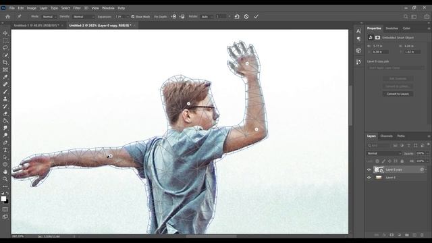Switch to the Untitled-1 document tab
Screen dimensions: 432x243
36,26
